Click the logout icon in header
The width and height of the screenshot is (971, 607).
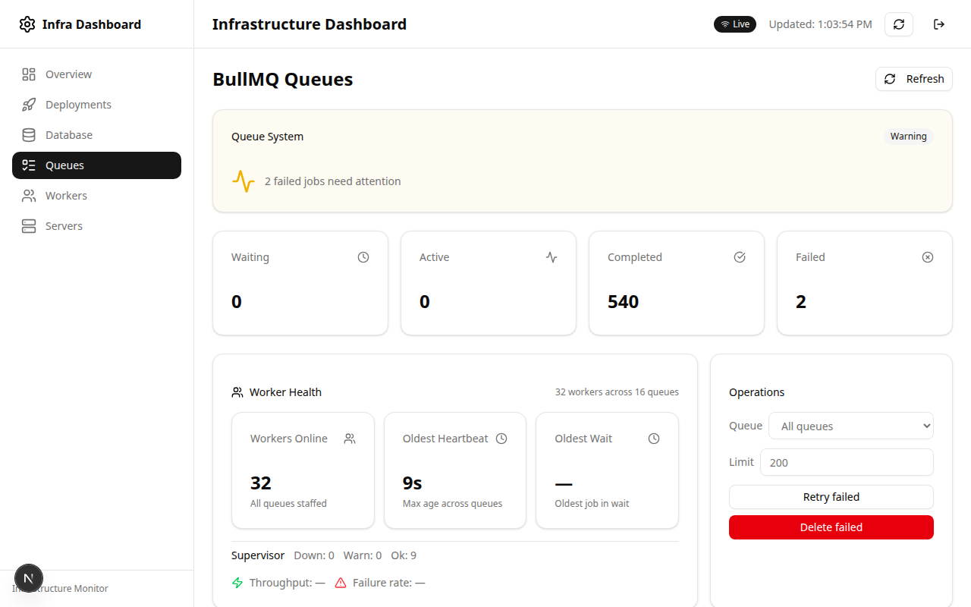939,24
